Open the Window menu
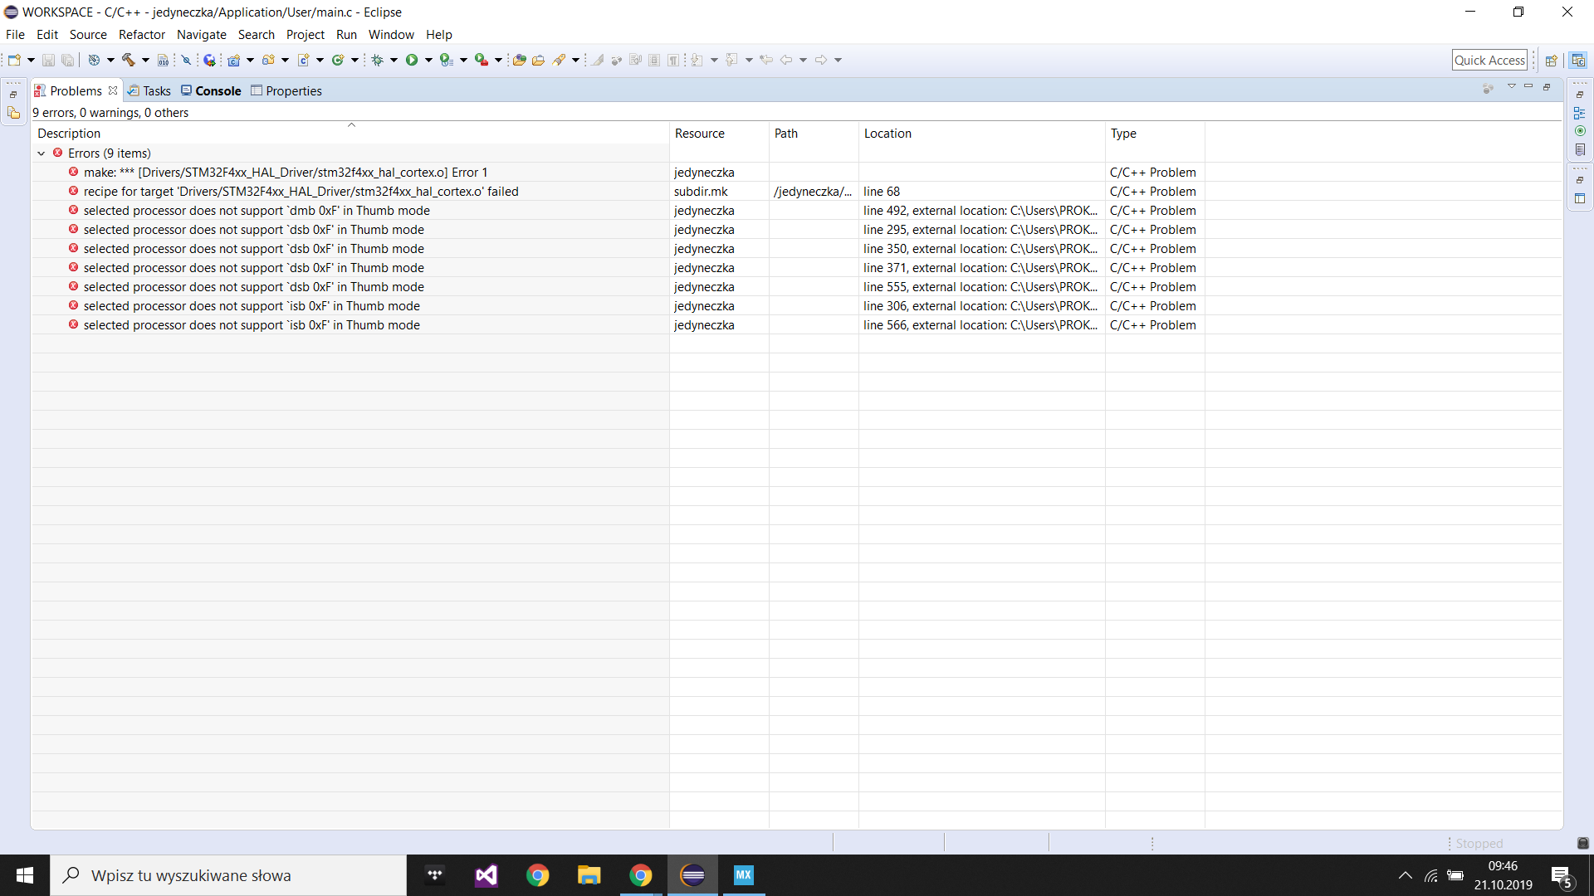Image resolution: width=1594 pixels, height=896 pixels. click(x=391, y=35)
